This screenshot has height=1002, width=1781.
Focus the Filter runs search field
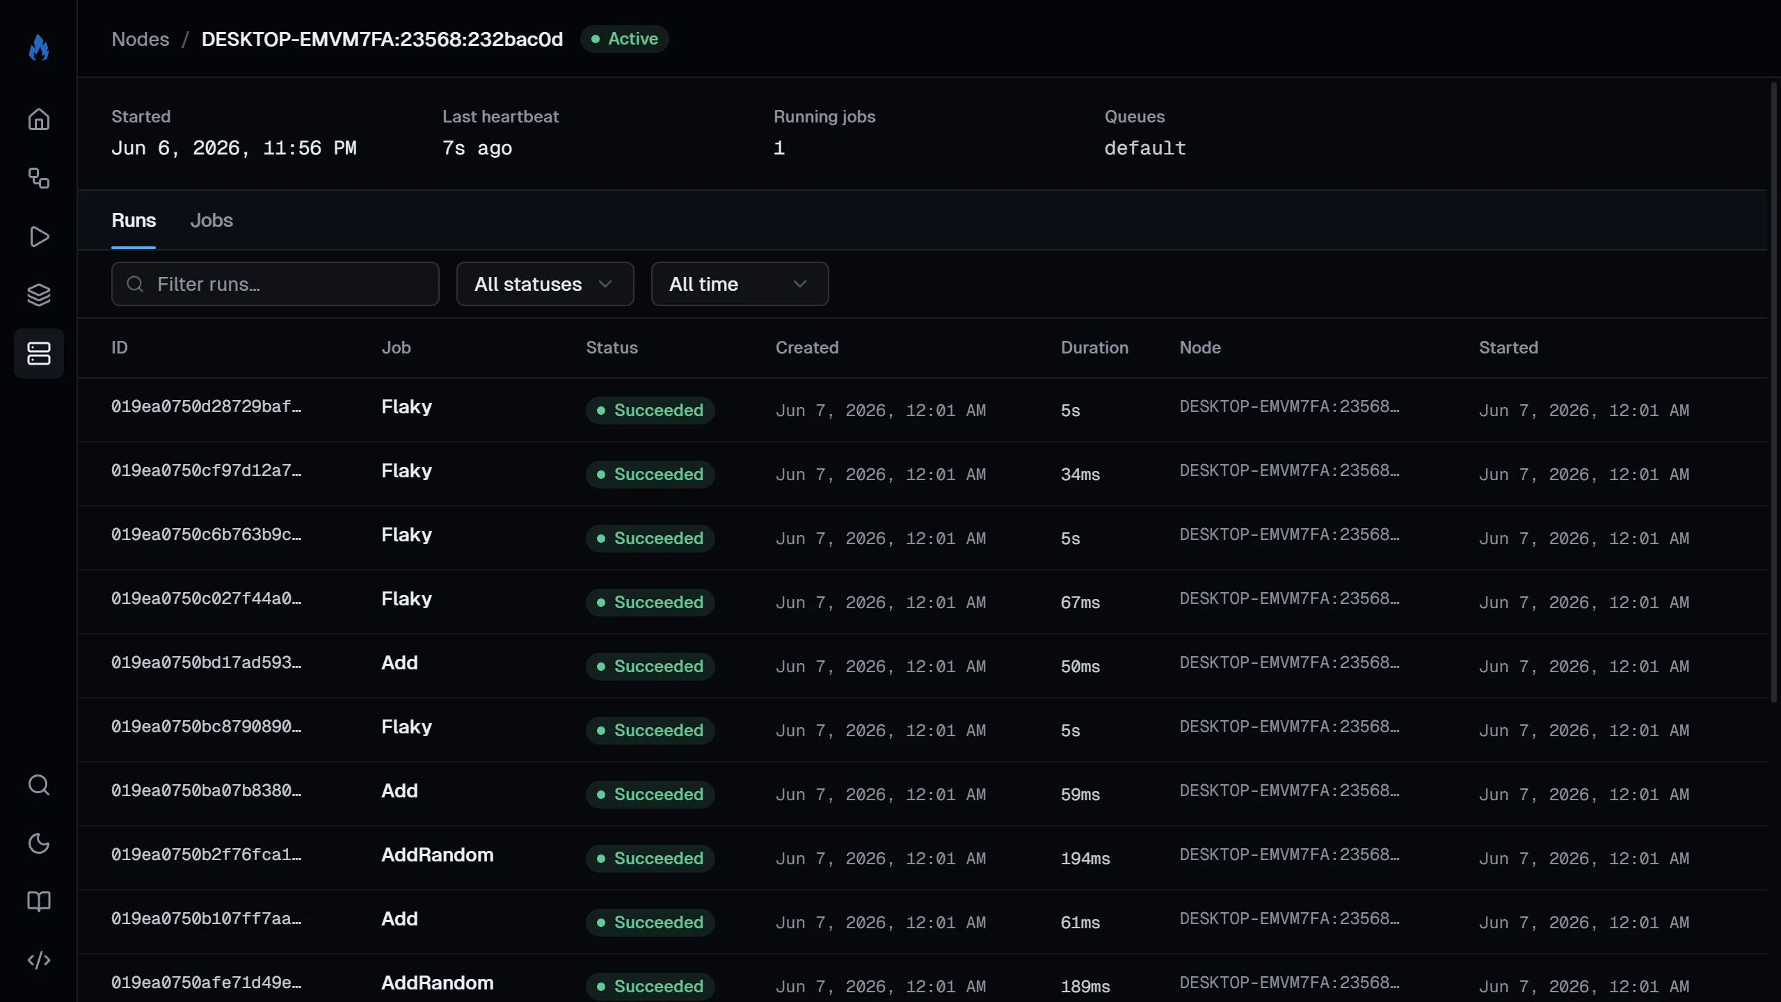(x=275, y=284)
